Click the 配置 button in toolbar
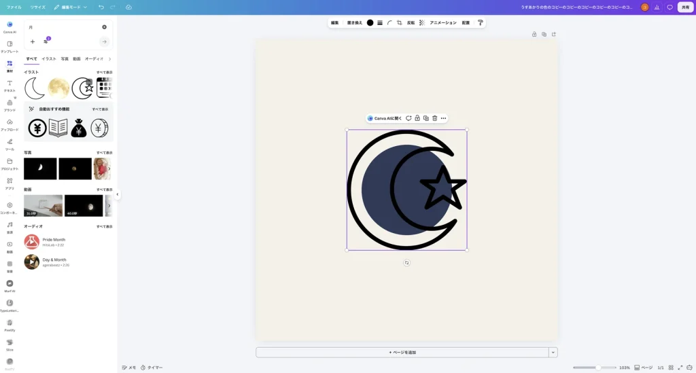 (466, 22)
